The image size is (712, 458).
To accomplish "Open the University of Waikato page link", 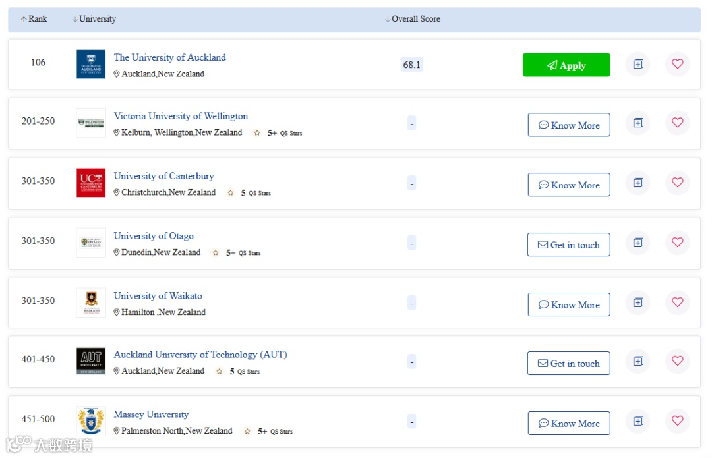I will coord(158,296).
